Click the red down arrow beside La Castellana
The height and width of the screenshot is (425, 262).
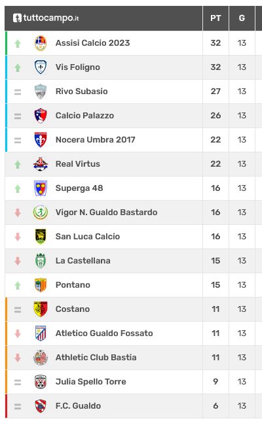[18, 261]
